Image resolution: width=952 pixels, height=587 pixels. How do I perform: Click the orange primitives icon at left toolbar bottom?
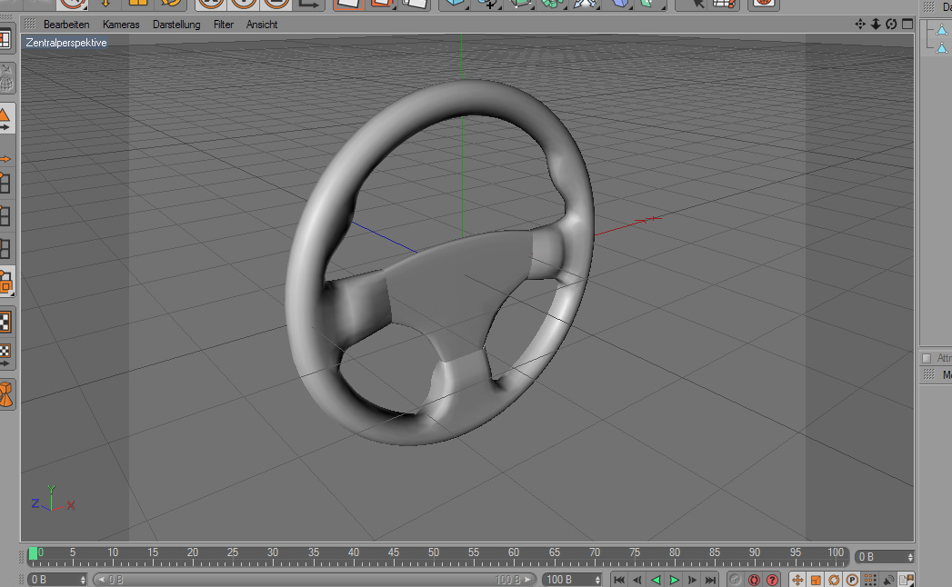(x=6, y=393)
